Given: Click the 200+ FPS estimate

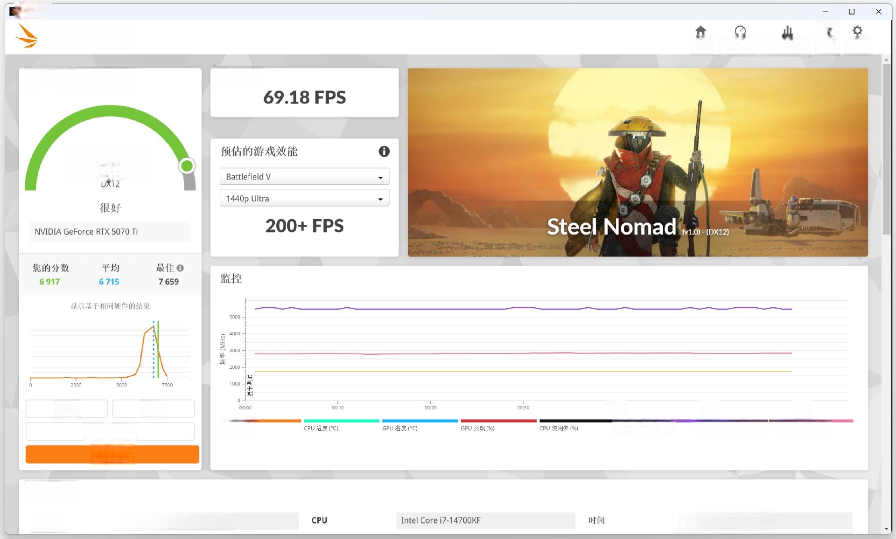Looking at the screenshot, I should (304, 226).
